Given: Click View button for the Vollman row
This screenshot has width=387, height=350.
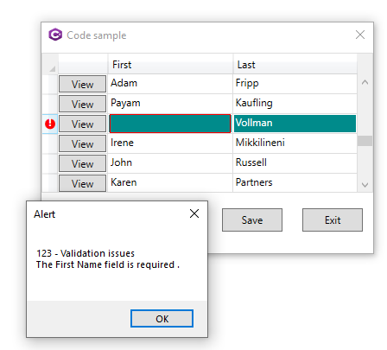Looking at the screenshot, I should [x=82, y=124].
